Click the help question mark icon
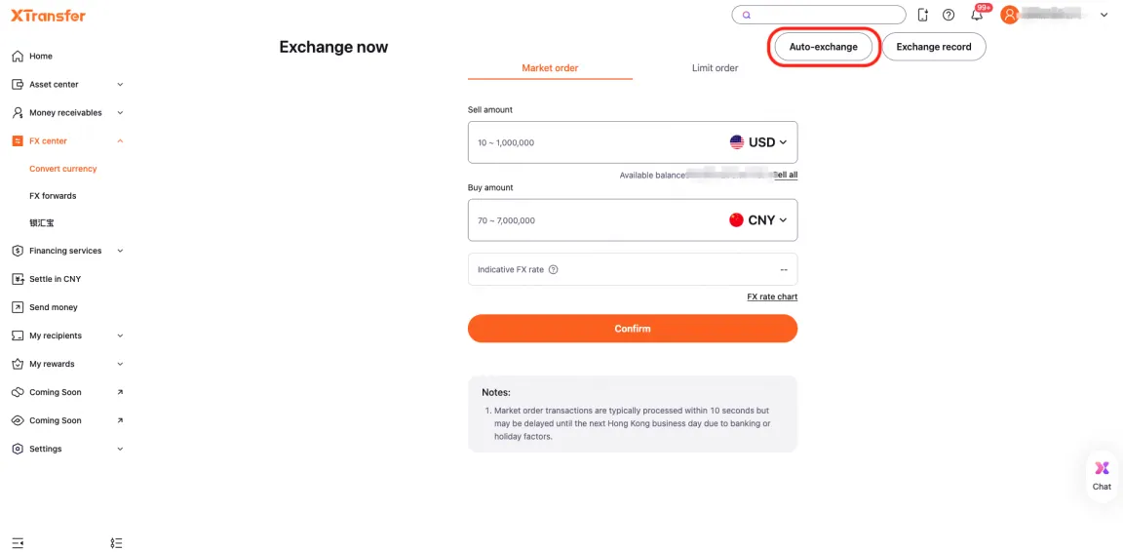The image size is (1123, 552). click(x=949, y=15)
